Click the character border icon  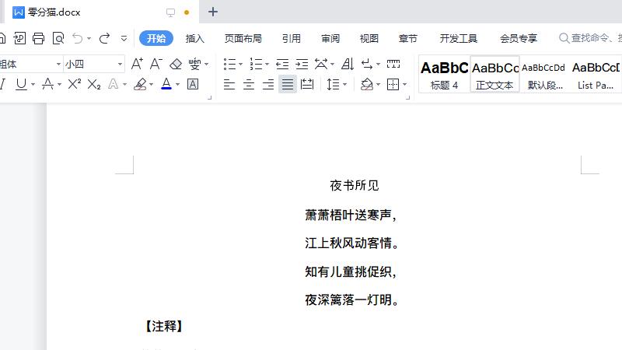point(193,84)
